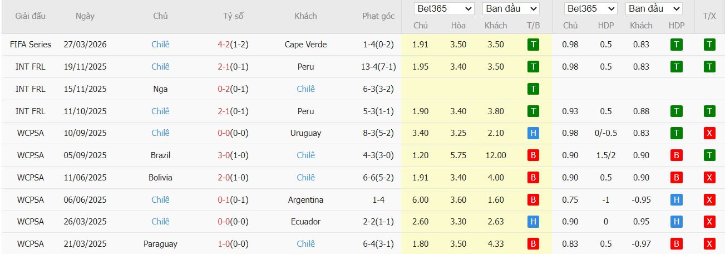Click red X badge in Uruguay row
The width and height of the screenshot is (725, 254).
(709, 133)
